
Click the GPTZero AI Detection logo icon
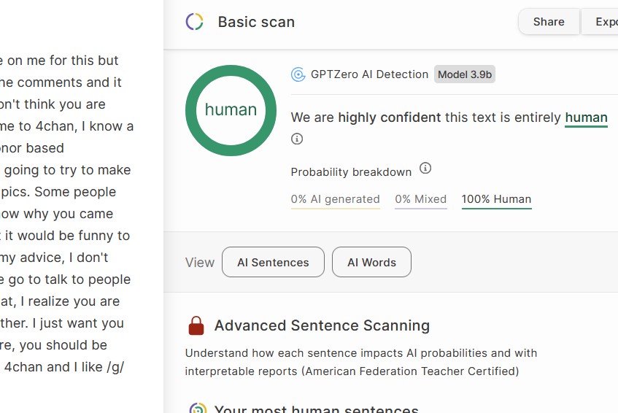click(298, 74)
